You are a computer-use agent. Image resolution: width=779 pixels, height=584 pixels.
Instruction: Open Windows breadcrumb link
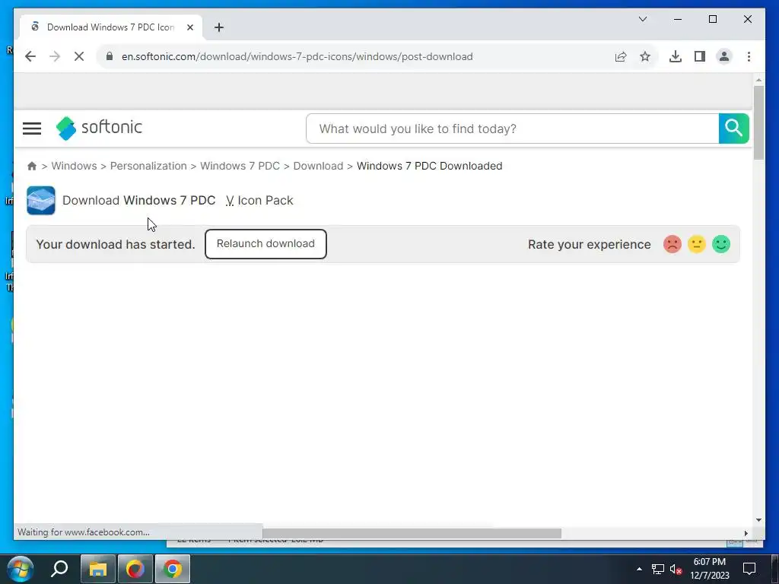74,166
